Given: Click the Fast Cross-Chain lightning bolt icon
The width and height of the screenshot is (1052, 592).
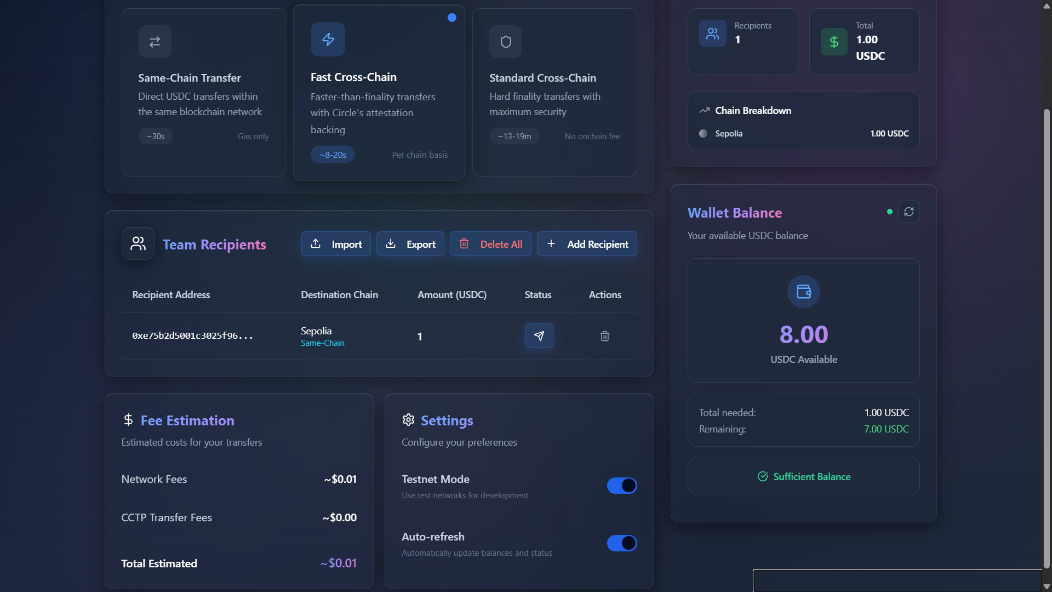Looking at the screenshot, I should tap(328, 39).
